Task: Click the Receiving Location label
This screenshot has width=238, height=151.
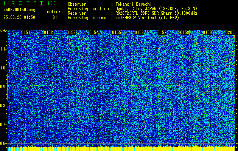Action: (x=88, y=9)
